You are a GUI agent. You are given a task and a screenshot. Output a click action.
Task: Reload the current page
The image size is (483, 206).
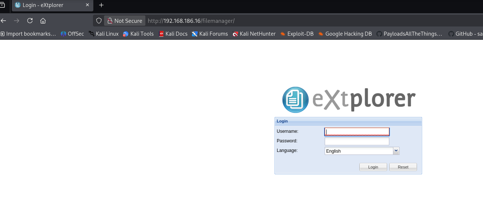[x=30, y=21]
